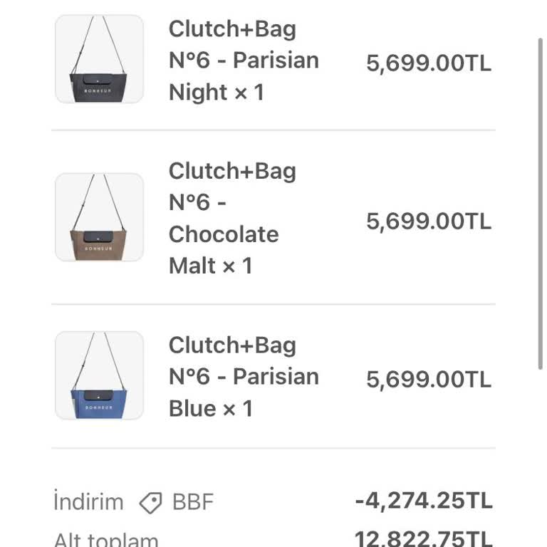The image size is (547, 547).
Task: Open the Parisian Night bag thumbnail
Action: click(x=99, y=59)
